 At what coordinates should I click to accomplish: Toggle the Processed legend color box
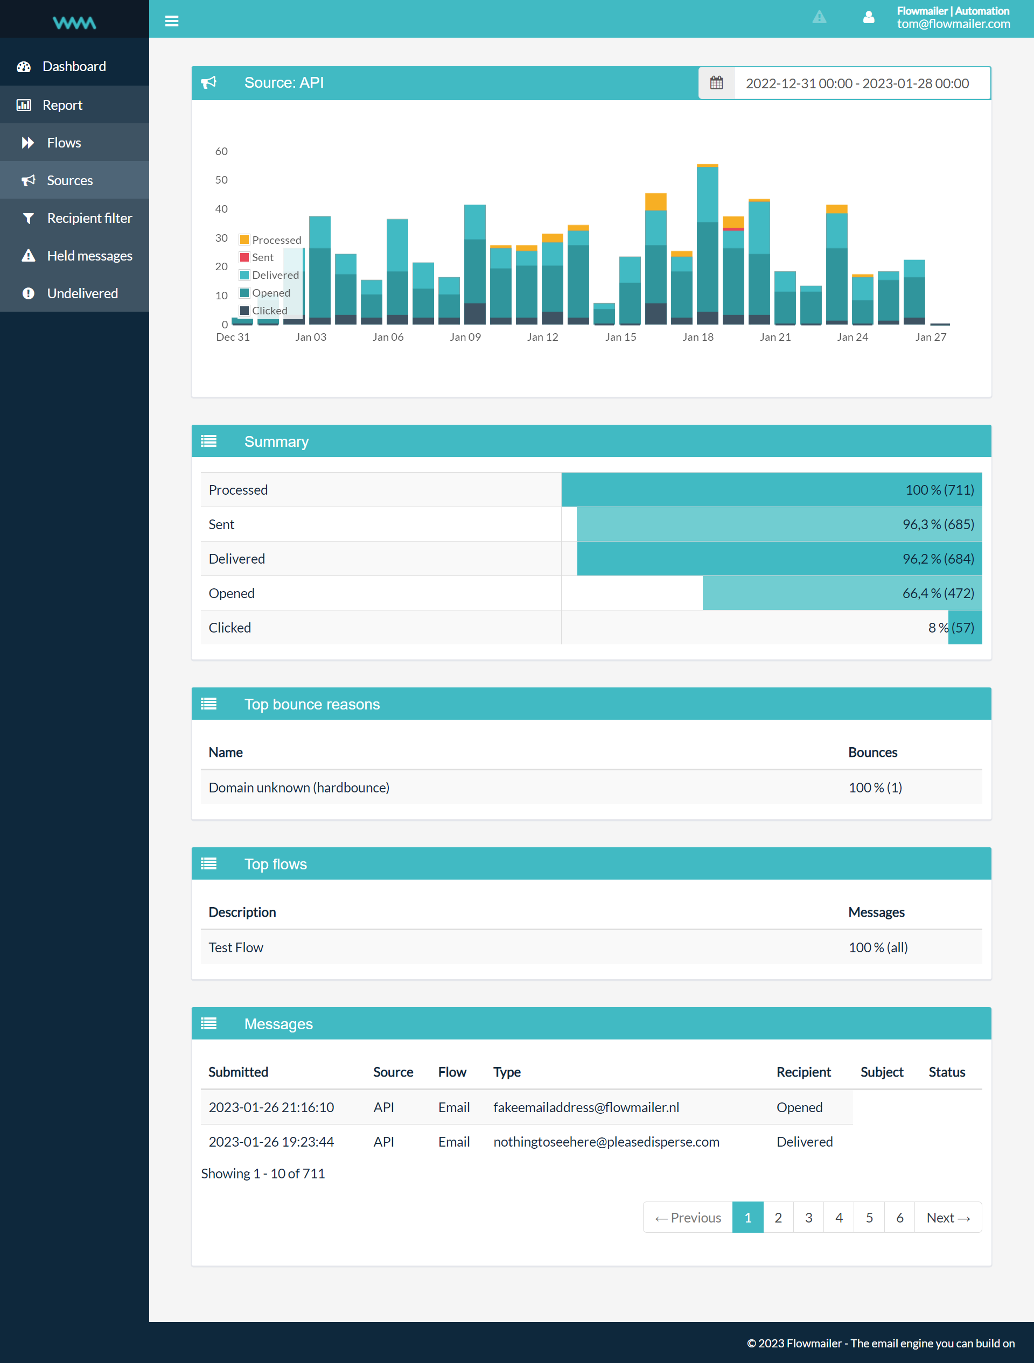(x=244, y=240)
